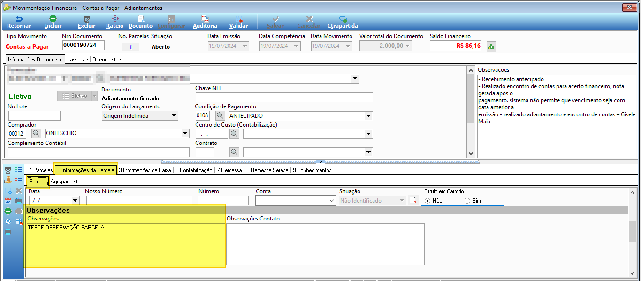Open the Rateio toolbar option

(x=115, y=22)
